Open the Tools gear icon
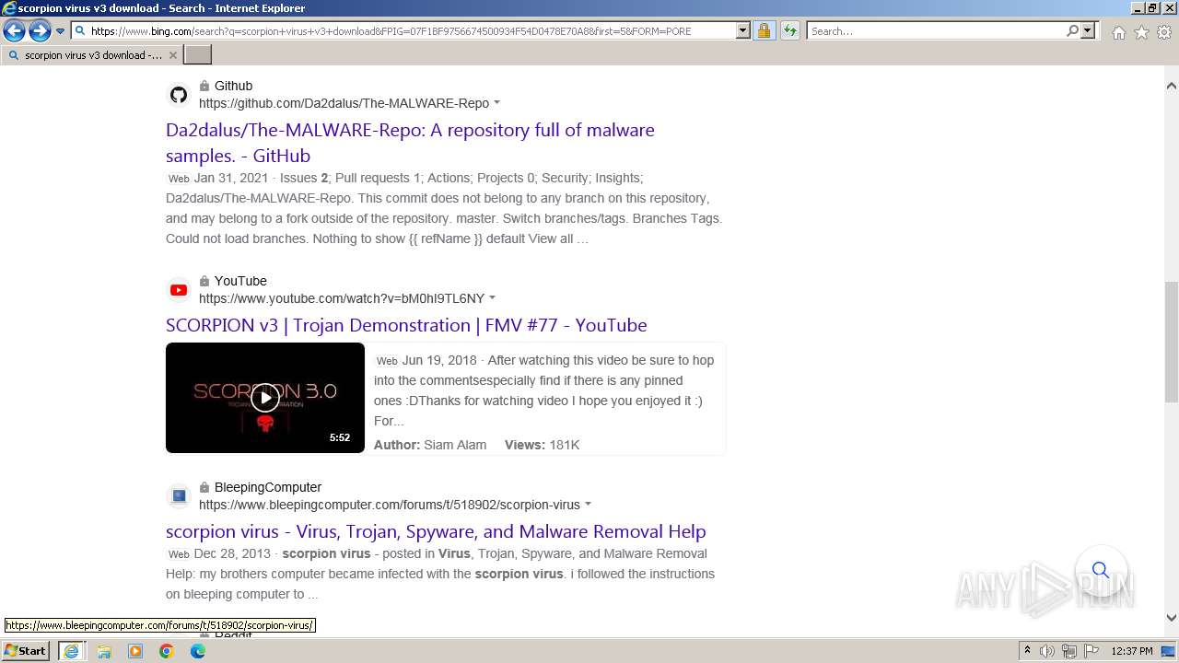 coord(1164,32)
